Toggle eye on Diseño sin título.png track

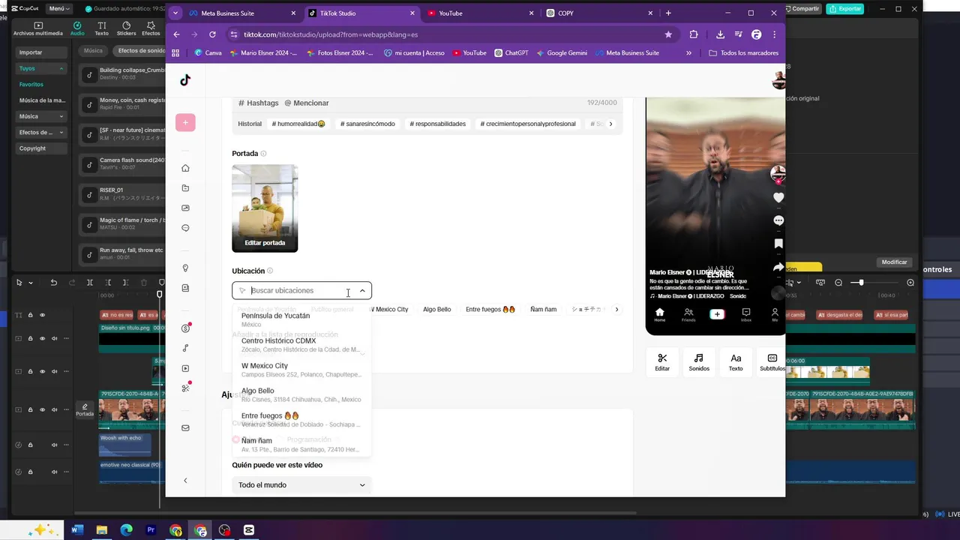tap(42, 338)
